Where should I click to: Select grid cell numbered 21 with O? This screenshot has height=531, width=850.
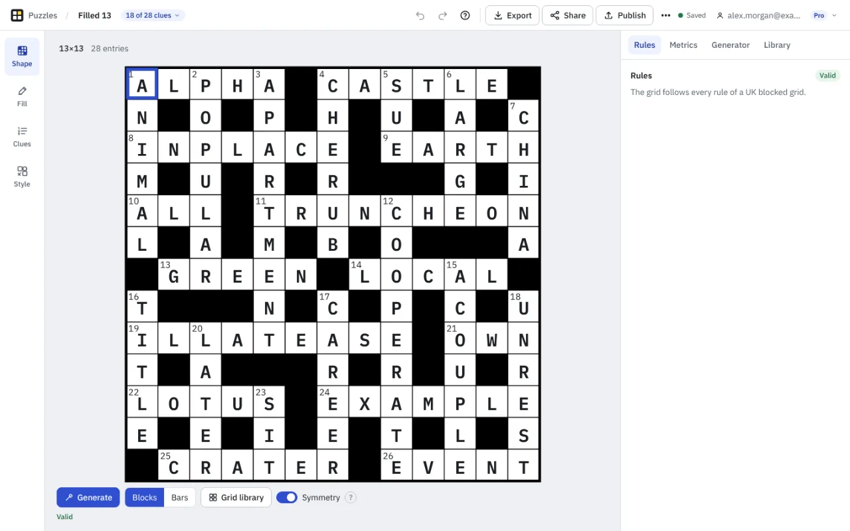click(460, 339)
